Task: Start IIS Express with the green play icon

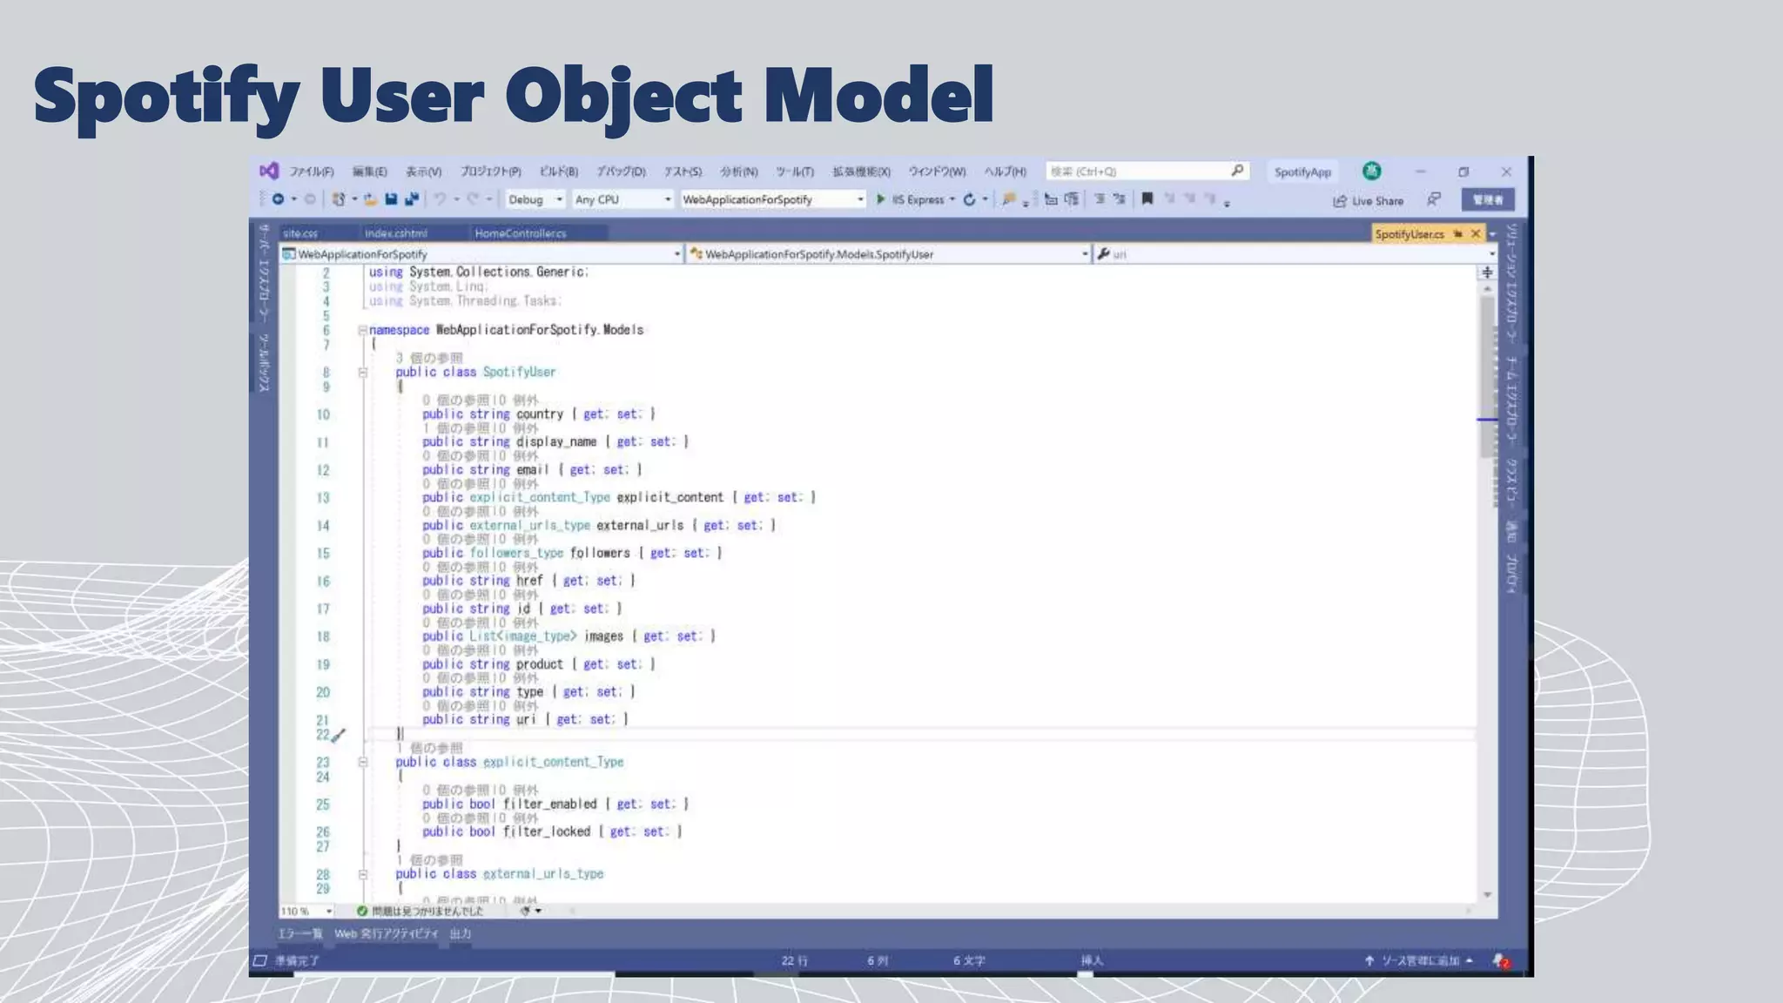Action: (x=881, y=199)
